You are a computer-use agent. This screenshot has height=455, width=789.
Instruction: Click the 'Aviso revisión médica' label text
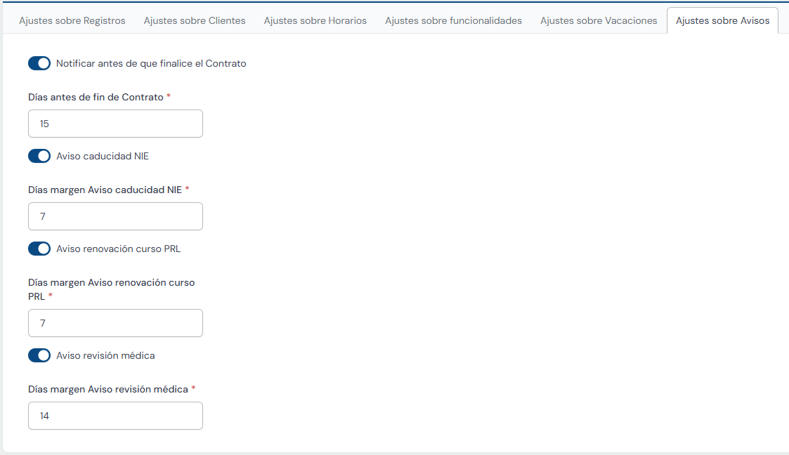[105, 355]
